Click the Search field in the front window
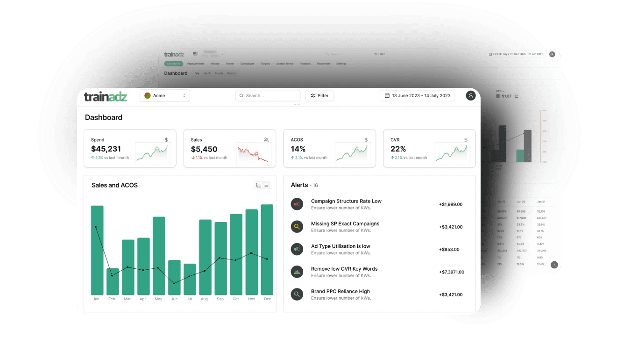 tap(268, 95)
